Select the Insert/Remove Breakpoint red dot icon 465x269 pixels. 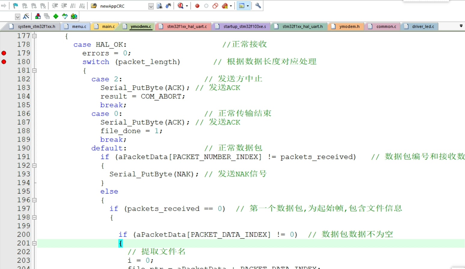point(197,6)
